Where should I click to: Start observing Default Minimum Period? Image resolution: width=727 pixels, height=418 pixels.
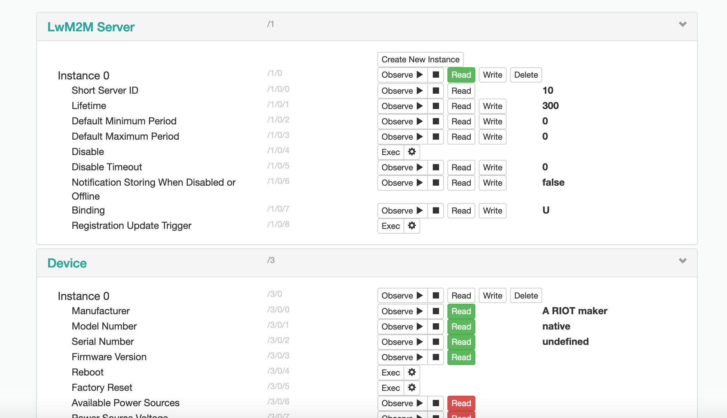click(402, 122)
